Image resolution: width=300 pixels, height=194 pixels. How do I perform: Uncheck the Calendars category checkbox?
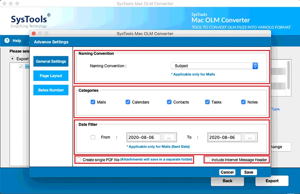coord(128,102)
